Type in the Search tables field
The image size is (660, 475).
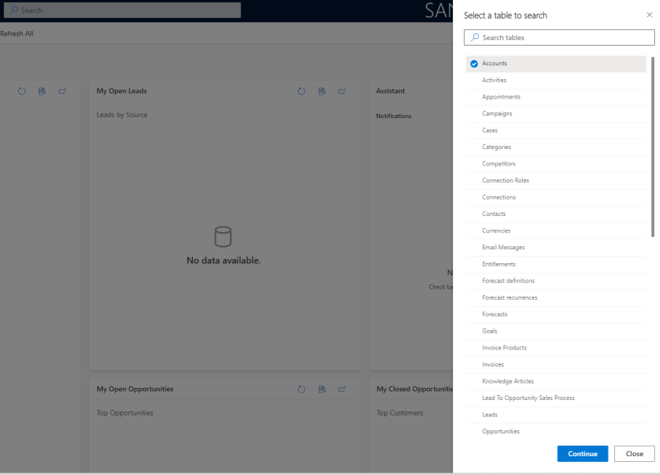coord(558,37)
